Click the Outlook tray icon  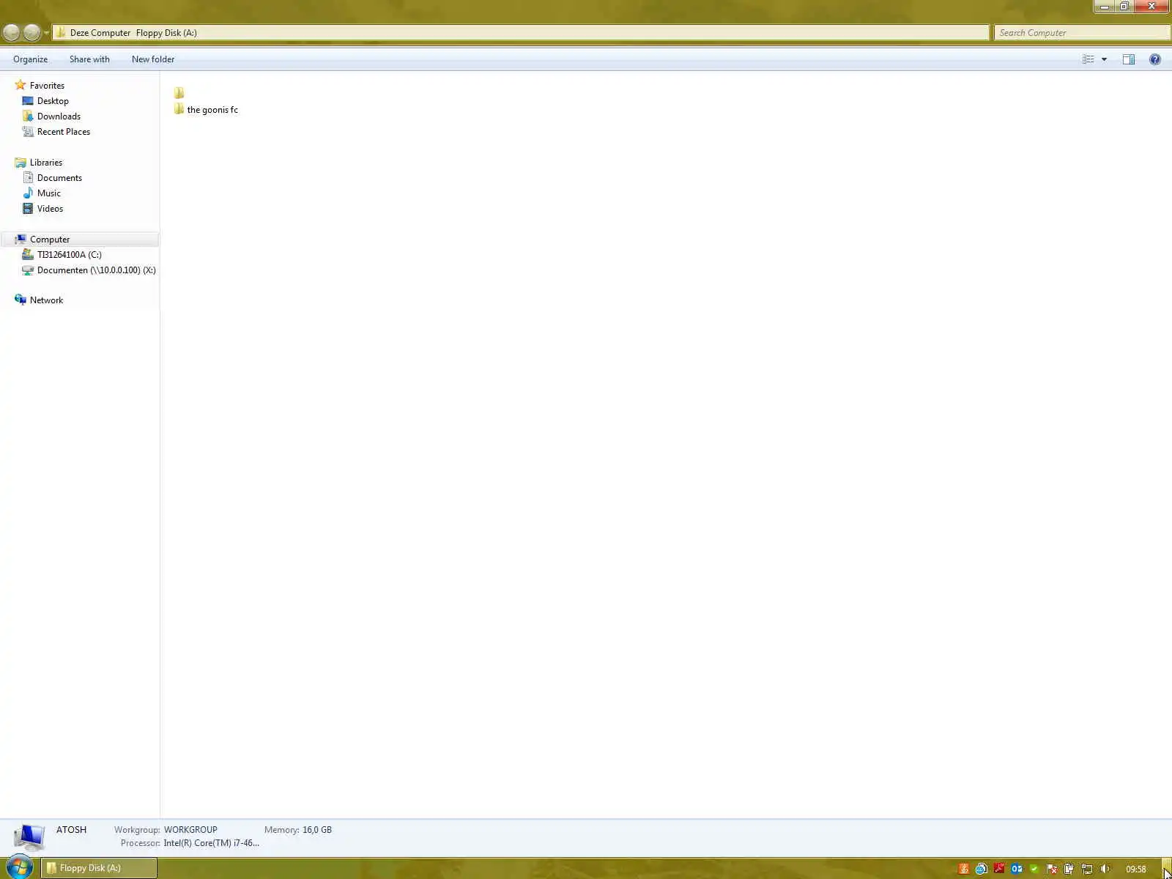pos(1017,869)
